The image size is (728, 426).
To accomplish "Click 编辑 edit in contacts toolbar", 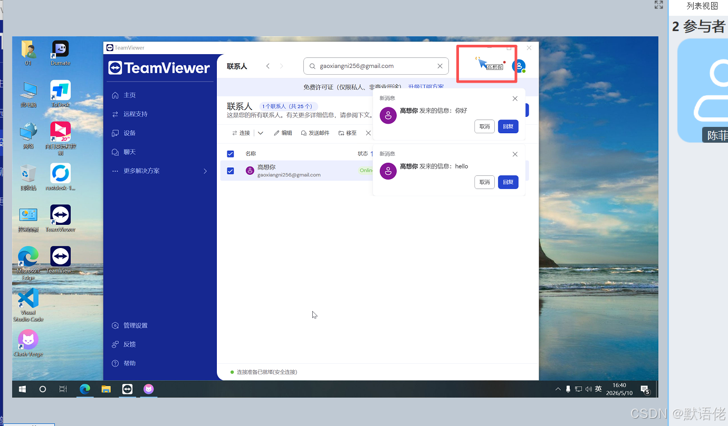I will [x=283, y=133].
